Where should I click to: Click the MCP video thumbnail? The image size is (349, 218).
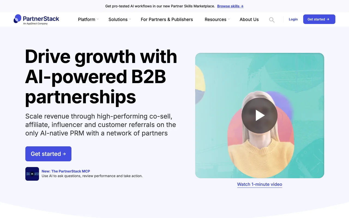pyautogui.click(x=32, y=174)
